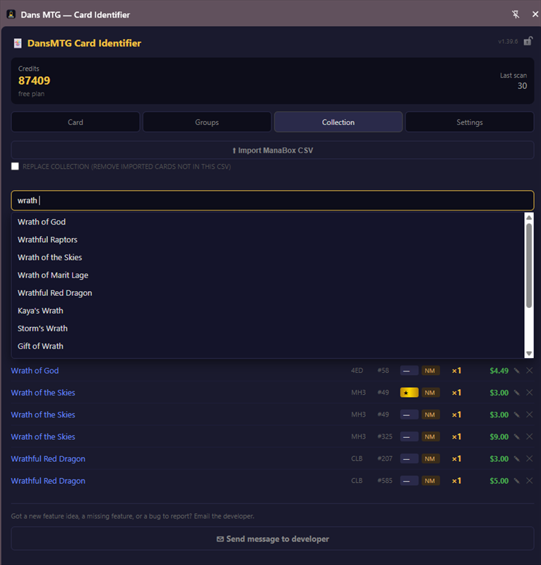This screenshot has width=541, height=565.
Task: Click Send message to developer button
Action: [x=273, y=539]
